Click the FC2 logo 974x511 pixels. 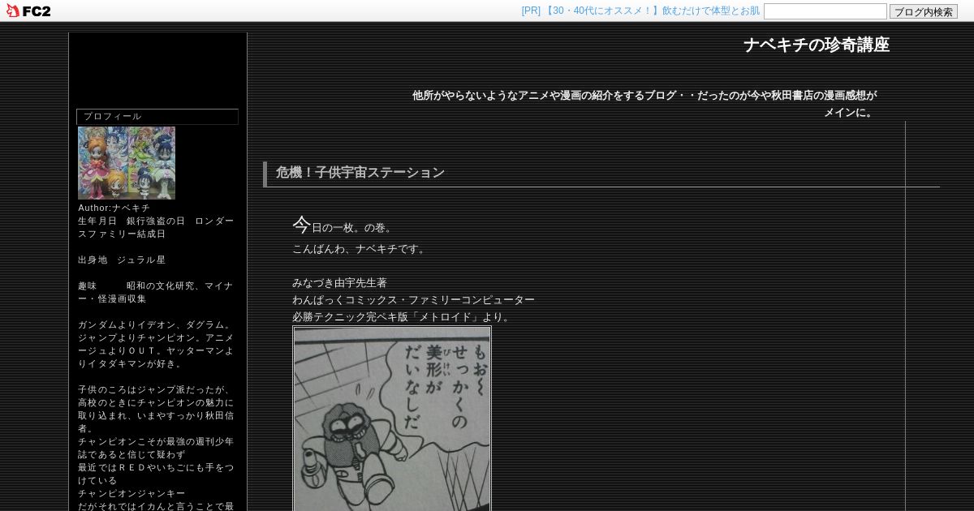tap(28, 11)
